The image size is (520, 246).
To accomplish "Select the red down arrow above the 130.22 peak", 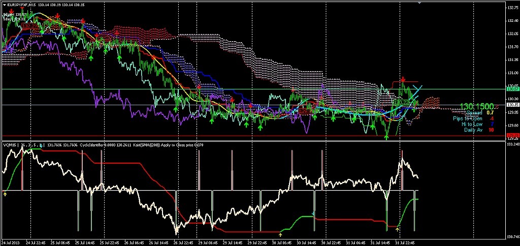I will click(403, 79).
